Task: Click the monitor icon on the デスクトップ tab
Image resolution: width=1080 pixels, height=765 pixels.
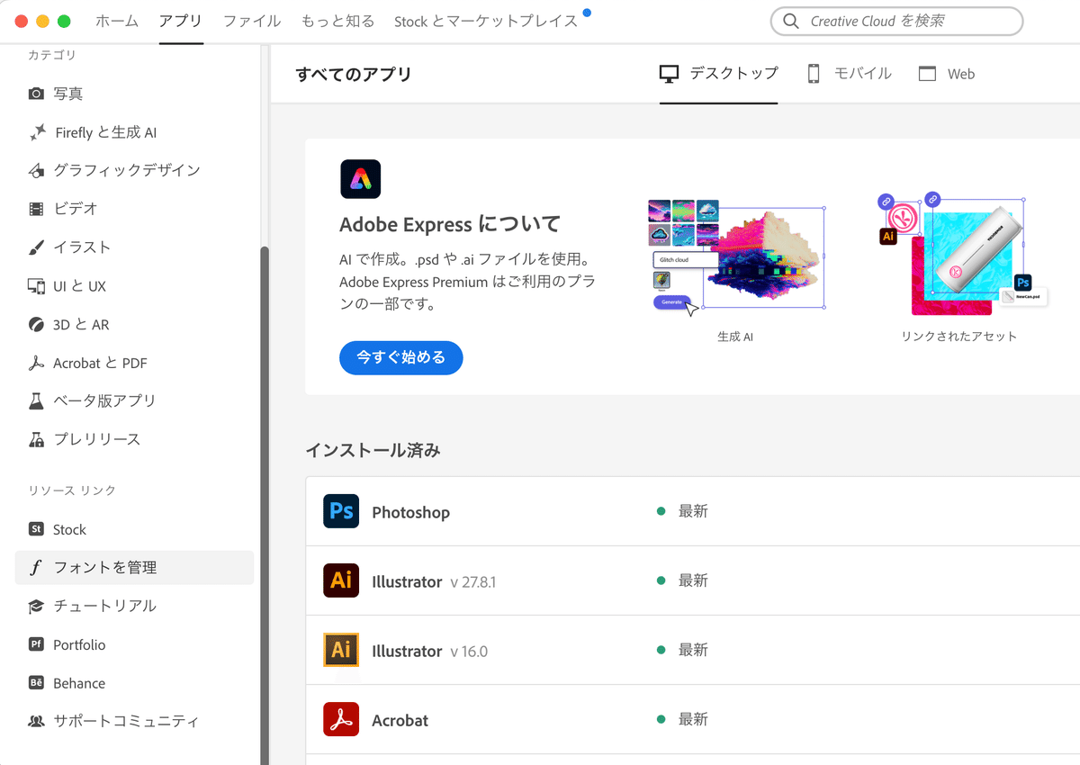Action: pos(669,74)
